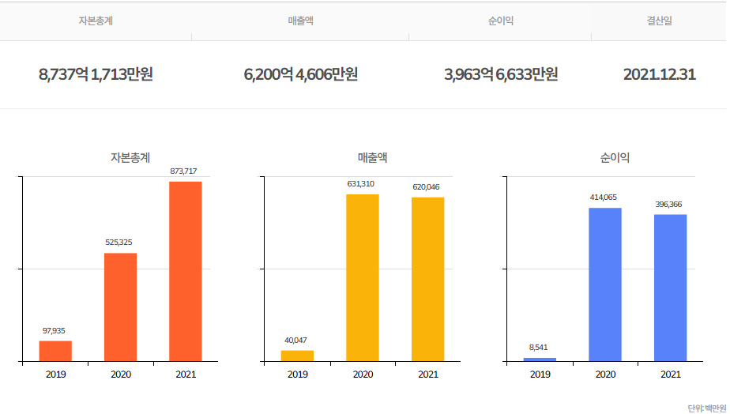Viewport: 730px width, 414px height.
Task: Click the 525,325 bar label
Action: (119, 243)
